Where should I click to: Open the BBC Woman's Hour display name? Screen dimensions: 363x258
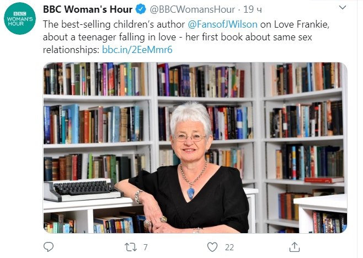[x=88, y=9]
